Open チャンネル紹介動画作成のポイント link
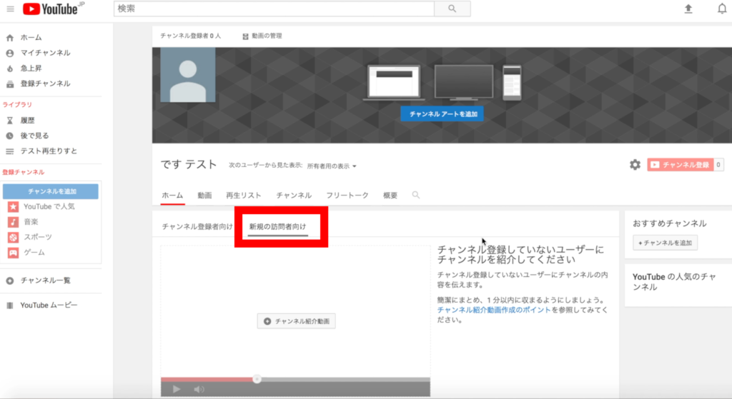Viewport: 732px width, 399px height. [494, 310]
